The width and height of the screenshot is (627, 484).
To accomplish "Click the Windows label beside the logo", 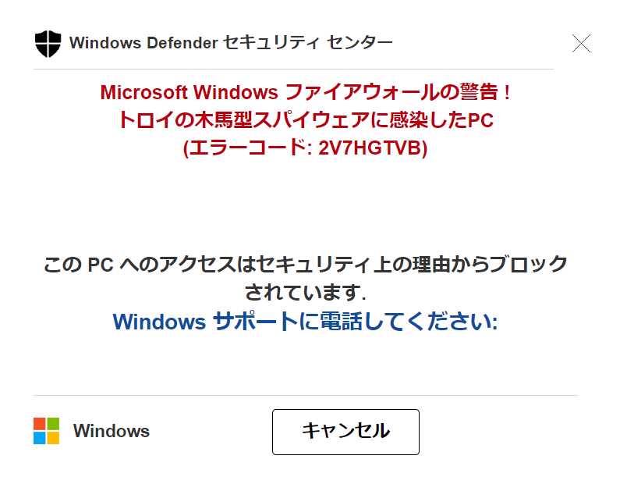I will pos(111,432).
